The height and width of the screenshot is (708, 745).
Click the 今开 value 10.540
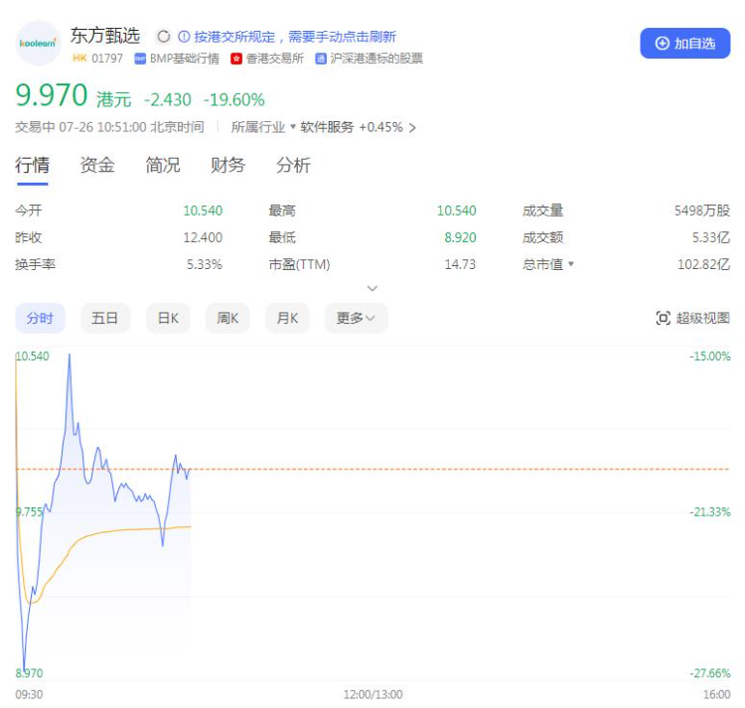(203, 211)
